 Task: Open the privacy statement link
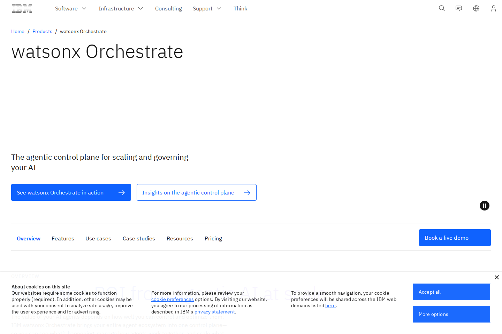pyautogui.click(x=215, y=312)
